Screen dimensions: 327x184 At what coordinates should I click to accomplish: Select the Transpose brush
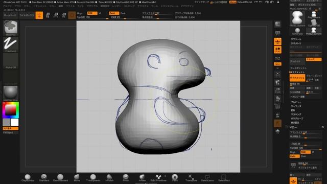191,178
